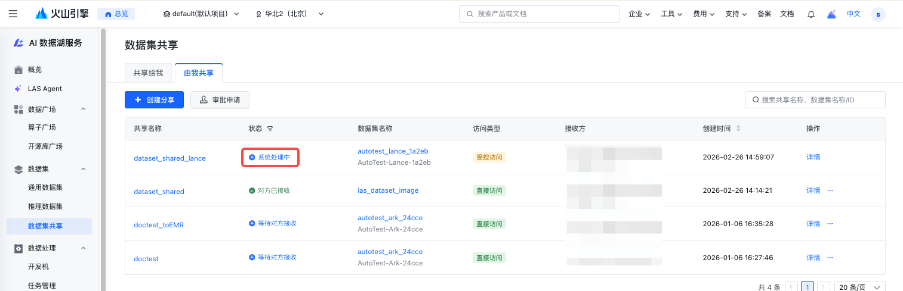Change the 20 条/页 page size dropdown
Viewport: 903px width, 291px height.
pyautogui.click(x=859, y=287)
